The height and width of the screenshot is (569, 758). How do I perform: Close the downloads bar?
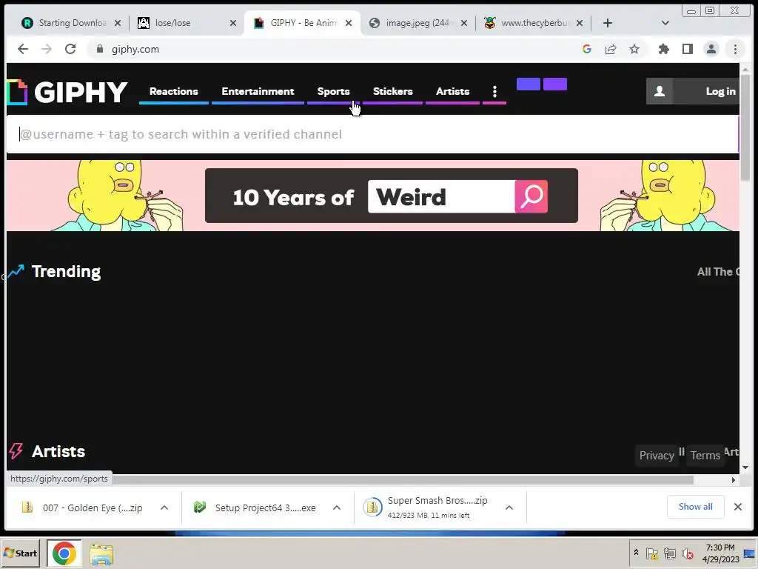point(738,507)
